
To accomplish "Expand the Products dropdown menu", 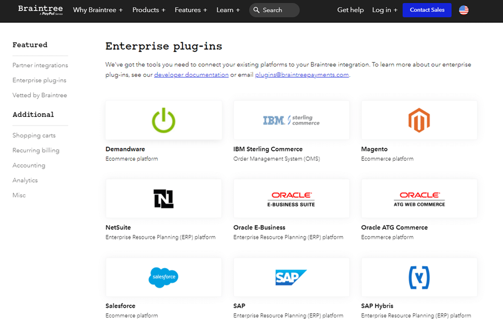I will (149, 10).
